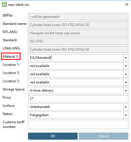Click the Standard name field
131x142 pixels.
click(x=78, y=25)
